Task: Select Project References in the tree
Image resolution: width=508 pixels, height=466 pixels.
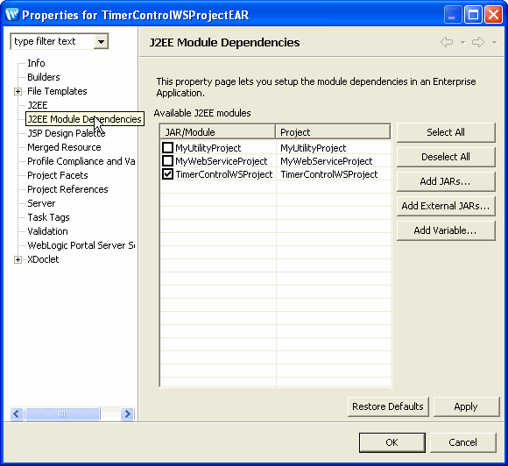Action: [67, 189]
